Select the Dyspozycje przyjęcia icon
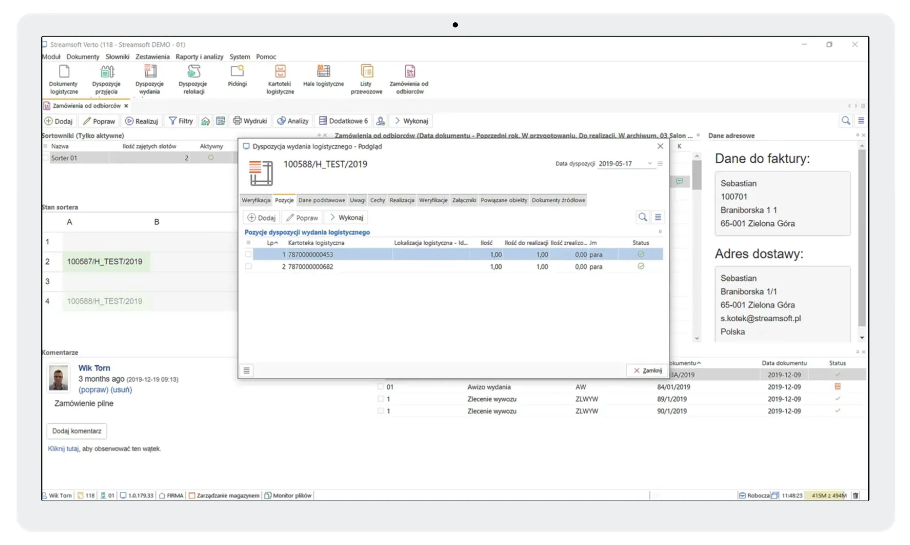Image resolution: width=910 pixels, height=545 pixels. 106,78
